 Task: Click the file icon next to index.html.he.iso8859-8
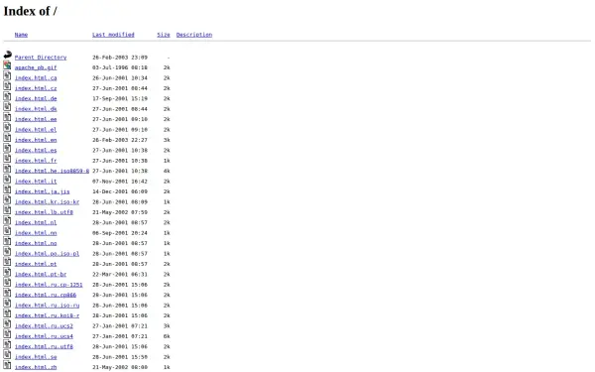[x=7, y=169]
